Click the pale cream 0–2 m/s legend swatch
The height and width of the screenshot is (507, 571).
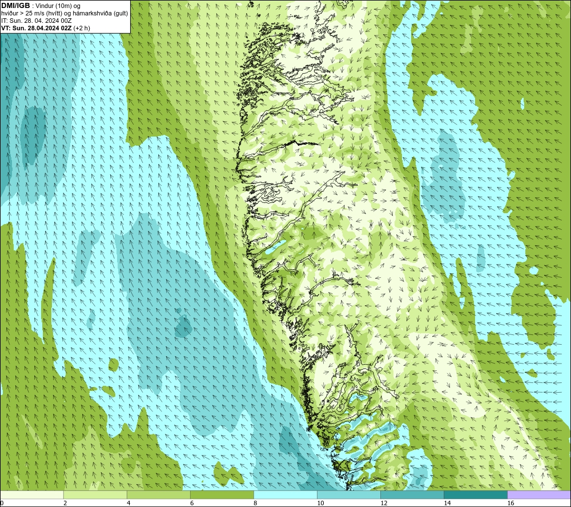point(31,494)
